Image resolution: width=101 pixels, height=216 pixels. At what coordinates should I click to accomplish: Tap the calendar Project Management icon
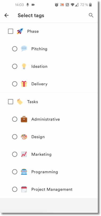click(x=24, y=189)
